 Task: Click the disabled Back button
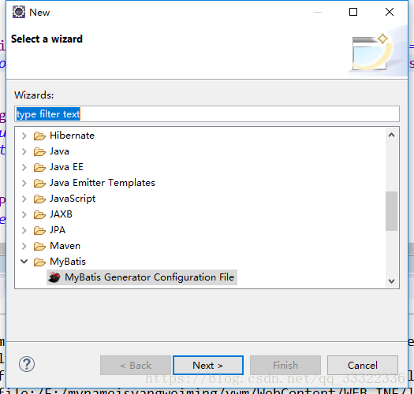point(136,365)
